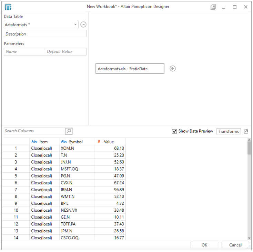Click the value 26.58 cell
The image size is (253, 252).
tap(110, 231)
